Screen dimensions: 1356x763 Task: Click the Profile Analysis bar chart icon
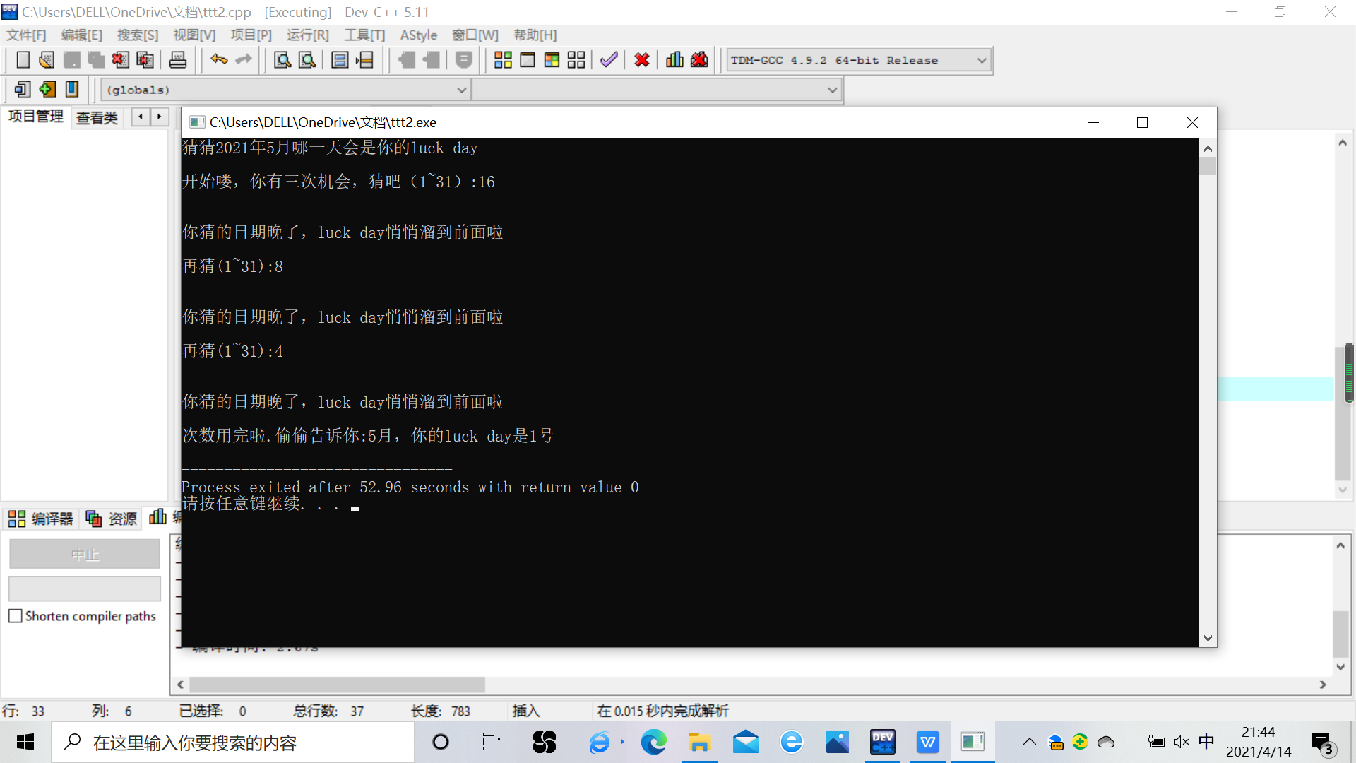pos(674,60)
